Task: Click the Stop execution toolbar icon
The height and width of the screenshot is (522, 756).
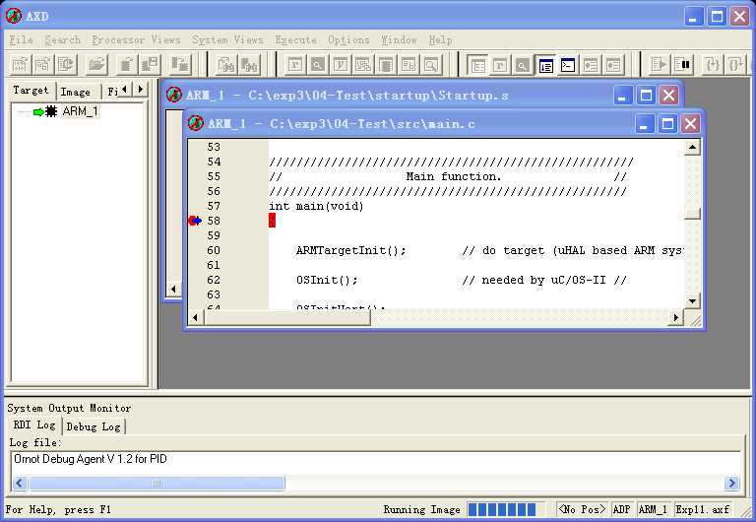Action: (682, 64)
